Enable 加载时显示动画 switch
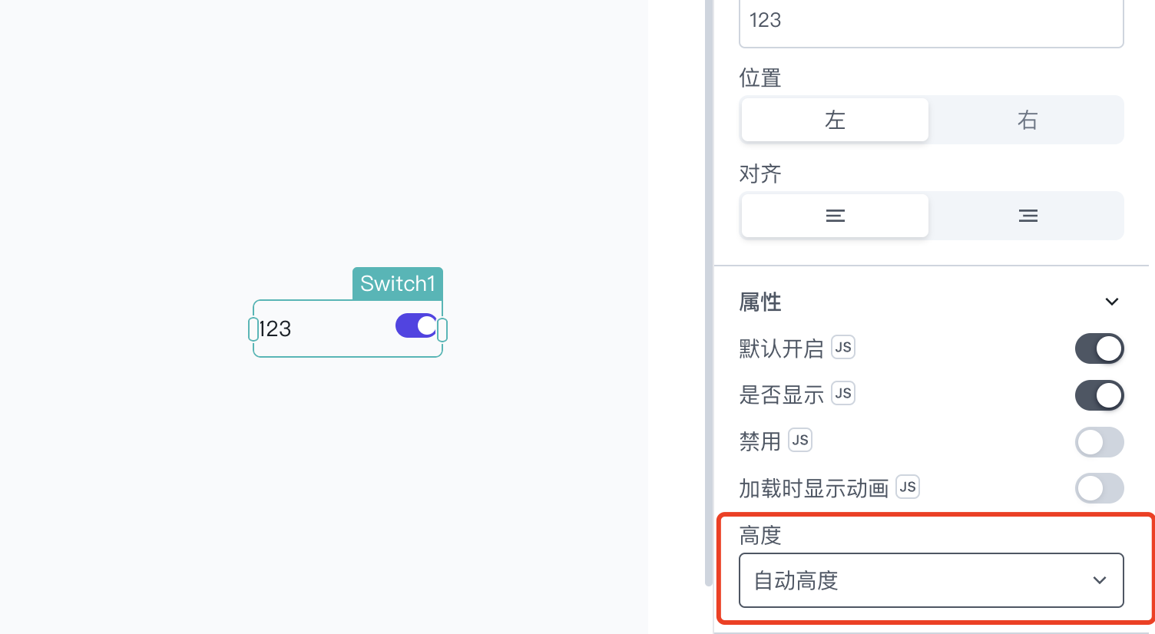1155x634 pixels. click(1099, 488)
